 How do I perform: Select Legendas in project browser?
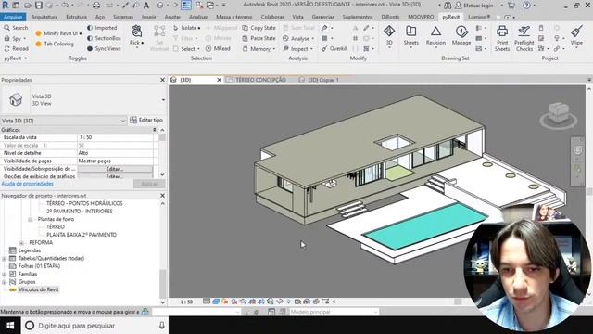(30, 250)
